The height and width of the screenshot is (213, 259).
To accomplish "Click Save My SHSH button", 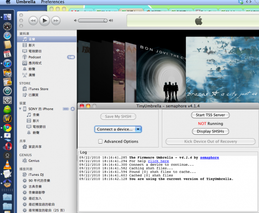I will (118, 116).
